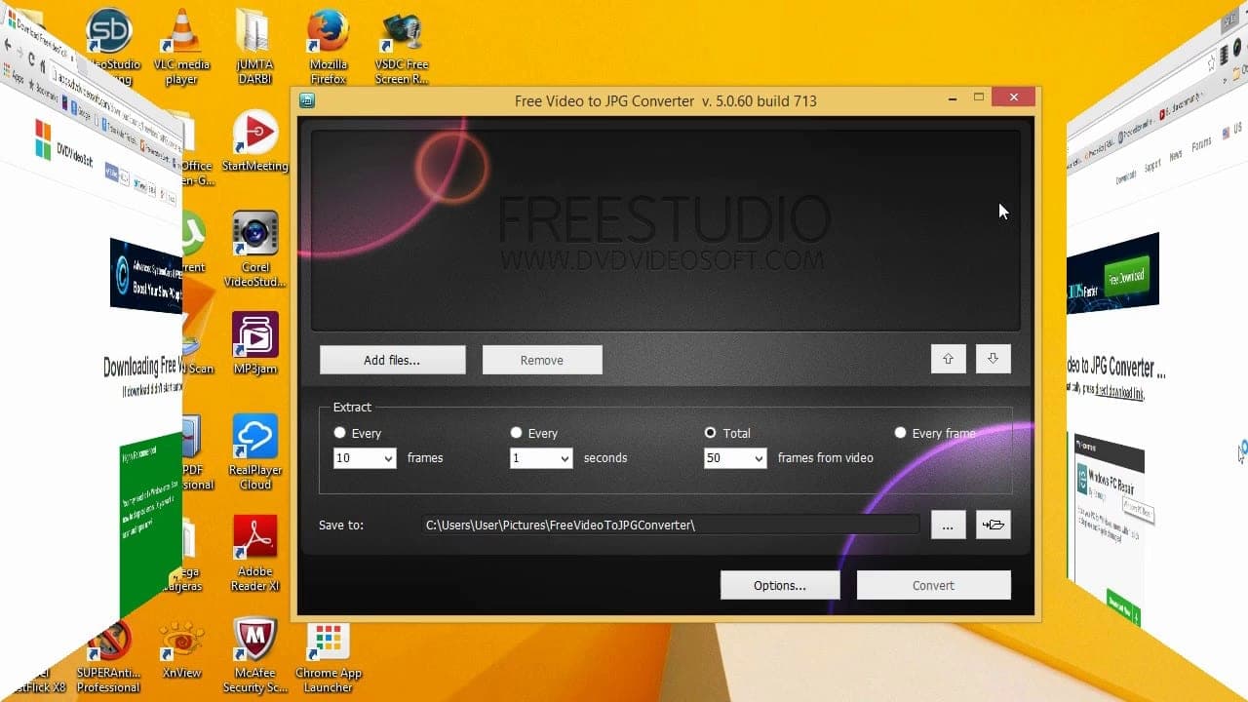Select the McAfee Security Scan icon
Image resolution: width=1248 pixels, height=702 pixels.
[x=254, y=655]
